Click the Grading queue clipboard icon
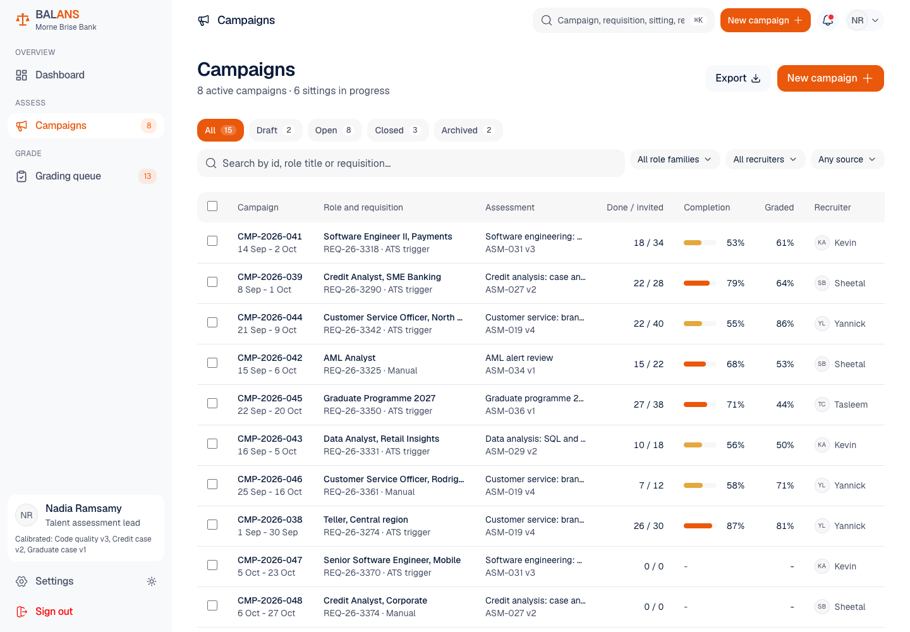The width and height of the screenshot is (910, 632). 21,176
